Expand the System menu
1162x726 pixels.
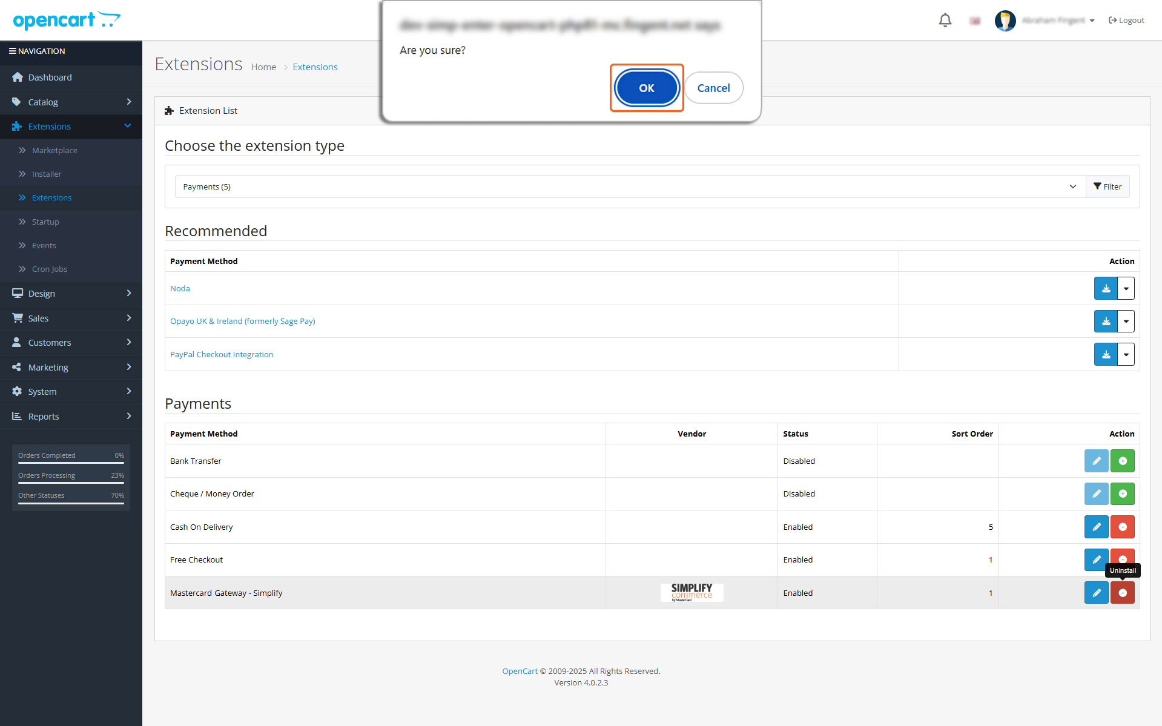pos(71,392)
